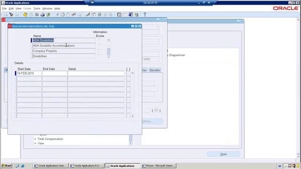Viewport: 301px width, 169px height.
Task: Click the Cut toolbar icon
Action: [x=57, y=15]
